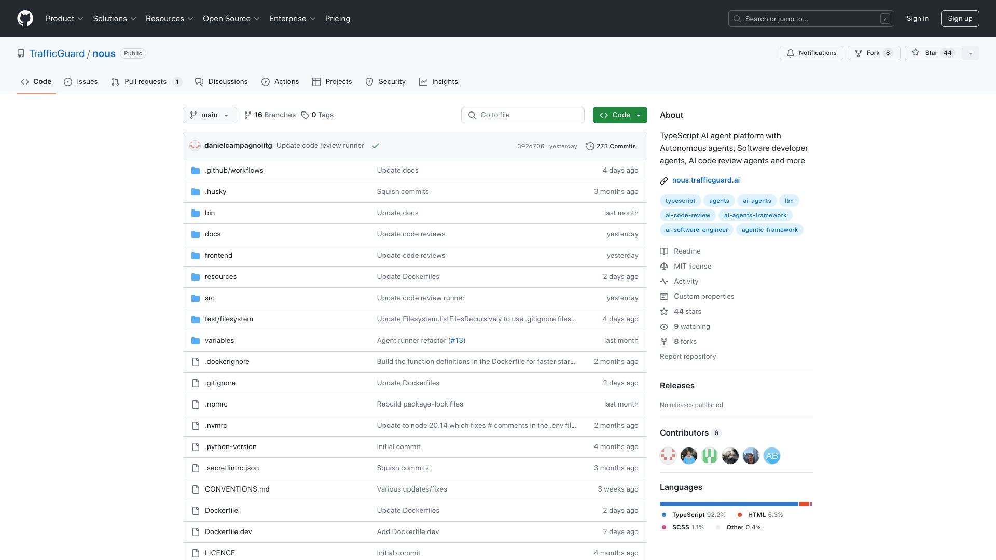Click the src folder icon

(196, 298)
